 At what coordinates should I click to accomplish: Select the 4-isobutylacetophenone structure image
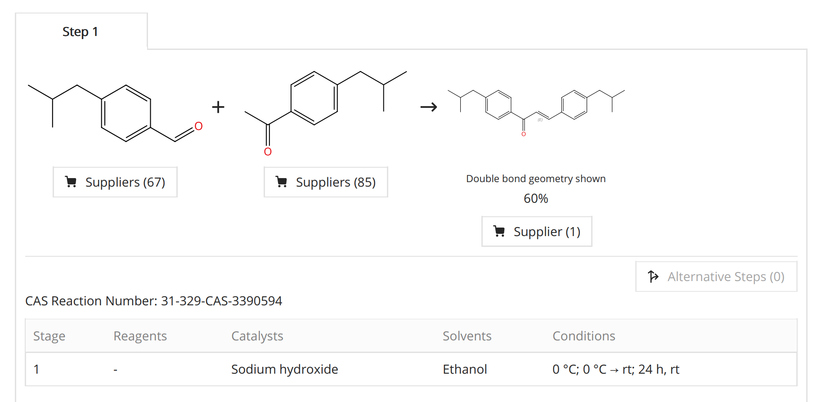click(x=325, y=110)
